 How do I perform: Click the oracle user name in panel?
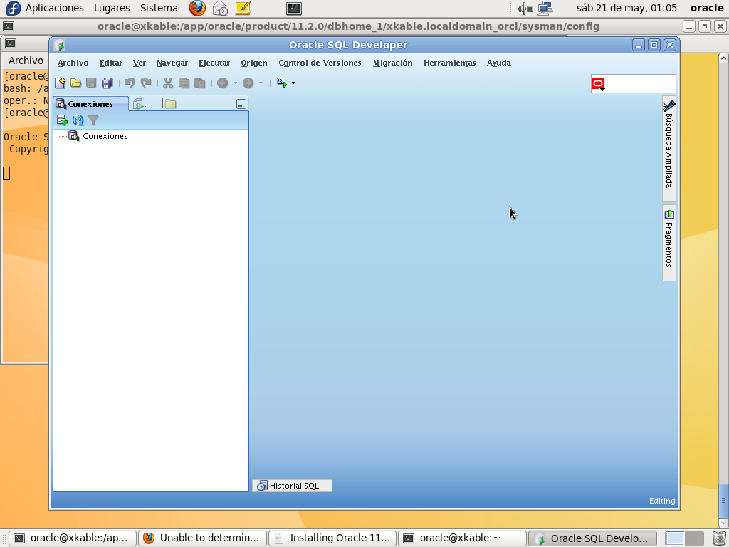[x=707, y=8]
